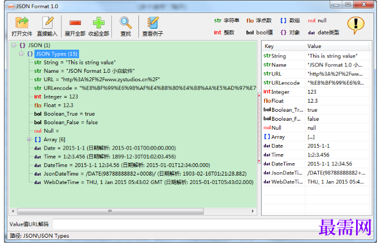Screen dimensions: 382x245
Task: Click the flo 浮点数 legend entry
Action: click(x=259, y=21)
